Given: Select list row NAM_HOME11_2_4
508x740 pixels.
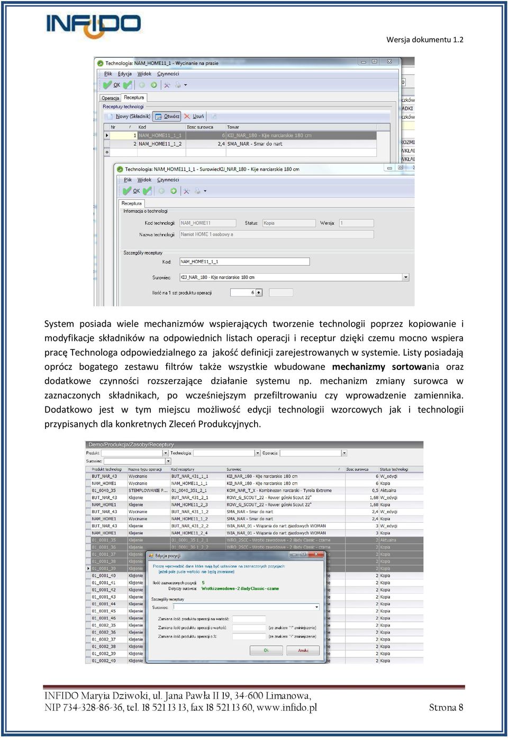Looking at the screenshot, I should tap(255, 533).
